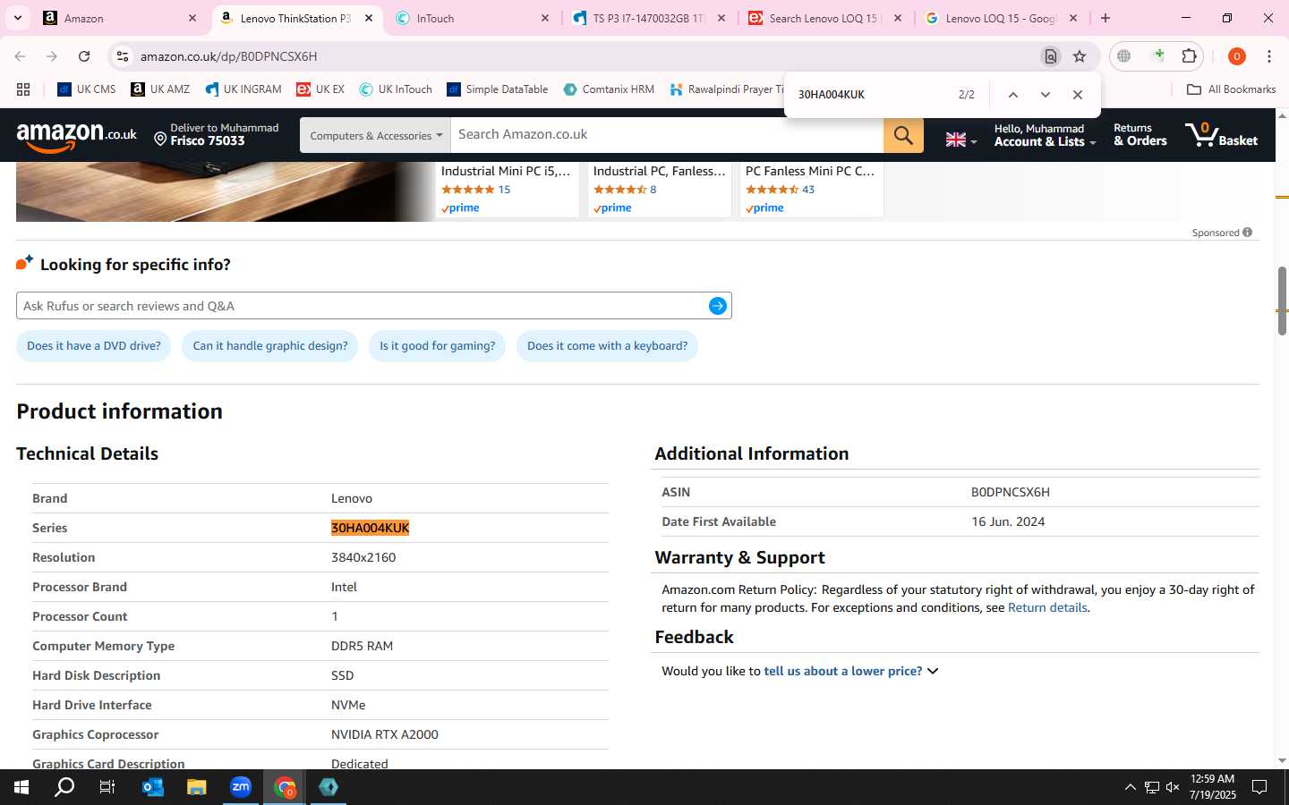Click 'tell us about a lower price?' link

pos(842,671)
